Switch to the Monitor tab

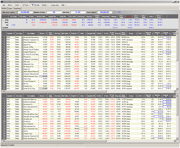click(x=4, y=8)
